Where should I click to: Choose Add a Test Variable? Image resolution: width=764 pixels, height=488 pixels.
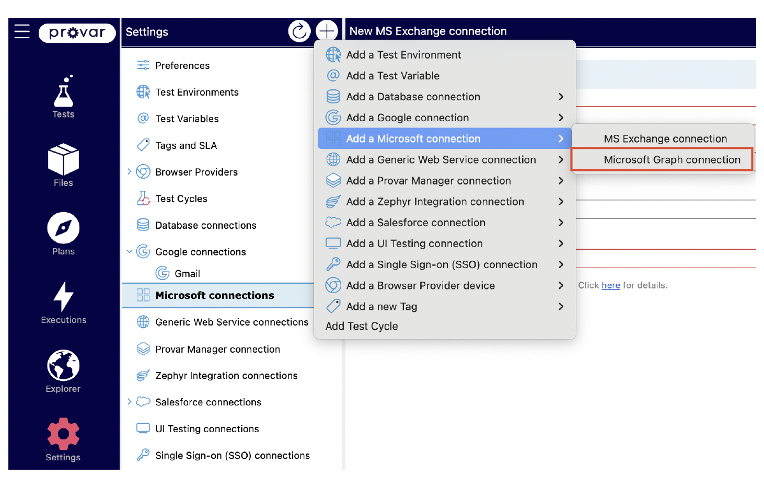tap(445, 76)
